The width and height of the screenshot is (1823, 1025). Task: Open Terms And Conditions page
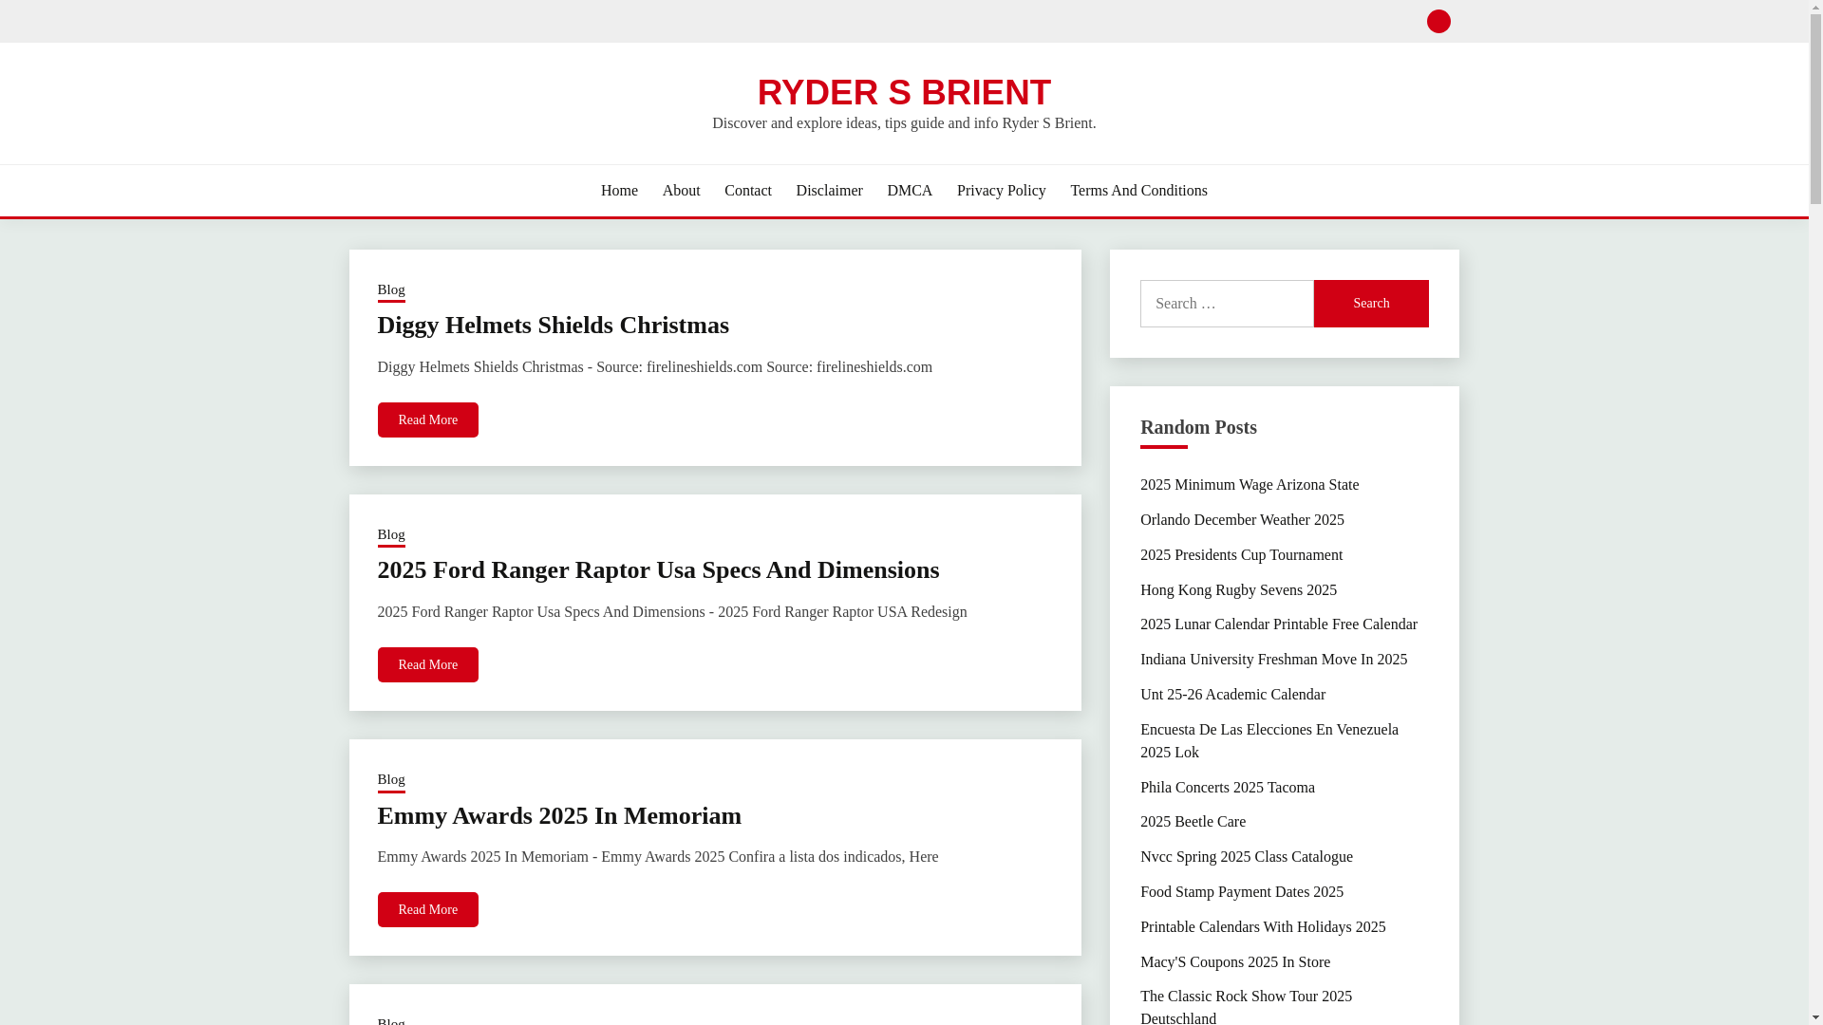(x=1138, y=191)
